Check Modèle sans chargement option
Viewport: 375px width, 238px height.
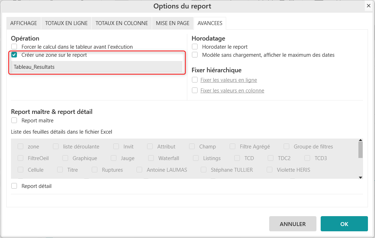[x=195, y=55]
